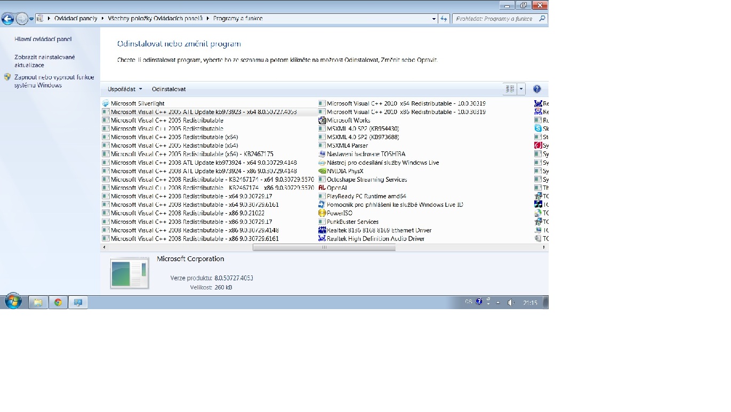Click the OpenAL red AL icon
731x412 pixels.
(322, 188)
